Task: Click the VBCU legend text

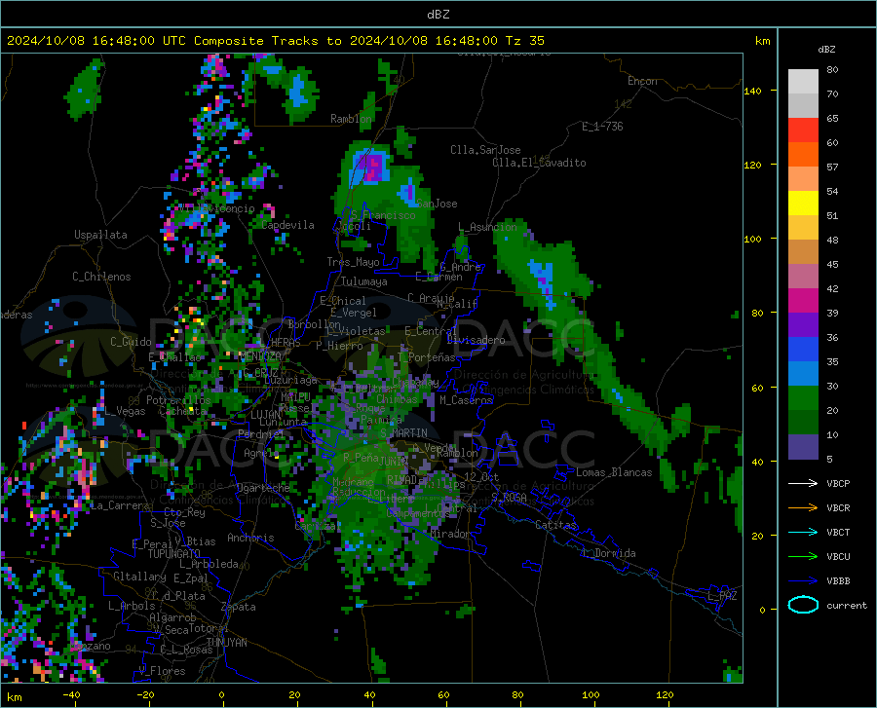Action: point(838,557)
